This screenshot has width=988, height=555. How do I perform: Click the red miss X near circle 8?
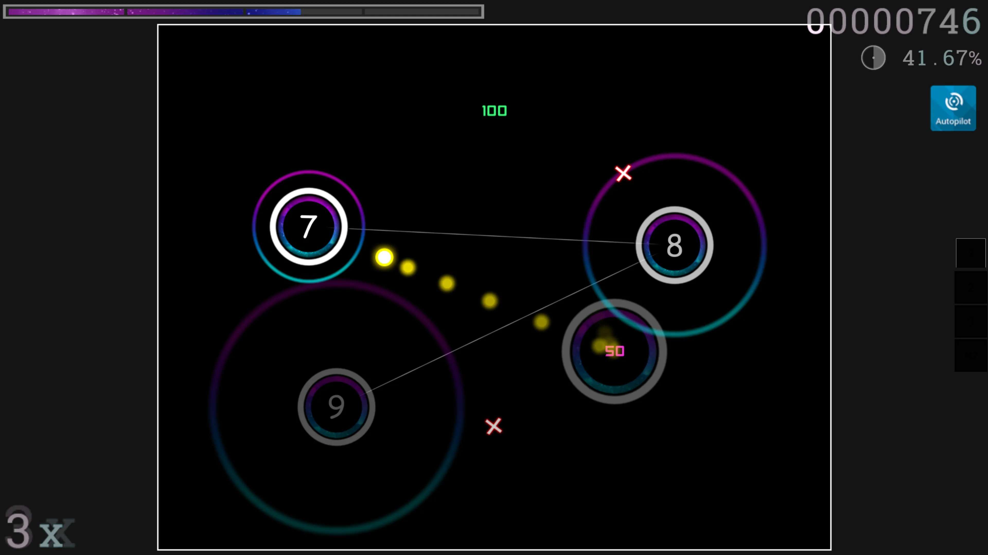623,173
